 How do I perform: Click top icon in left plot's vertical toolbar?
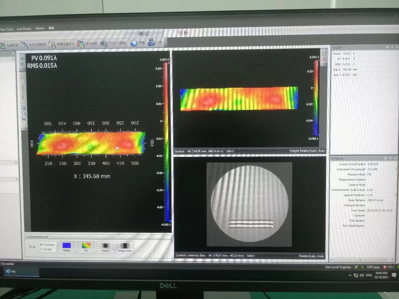click(x=22, y=59)
